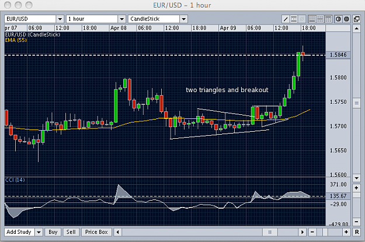Click the CCI panel minus button
Screen dimensions: 365x242
pyautogui.click(x=356, y=222)
